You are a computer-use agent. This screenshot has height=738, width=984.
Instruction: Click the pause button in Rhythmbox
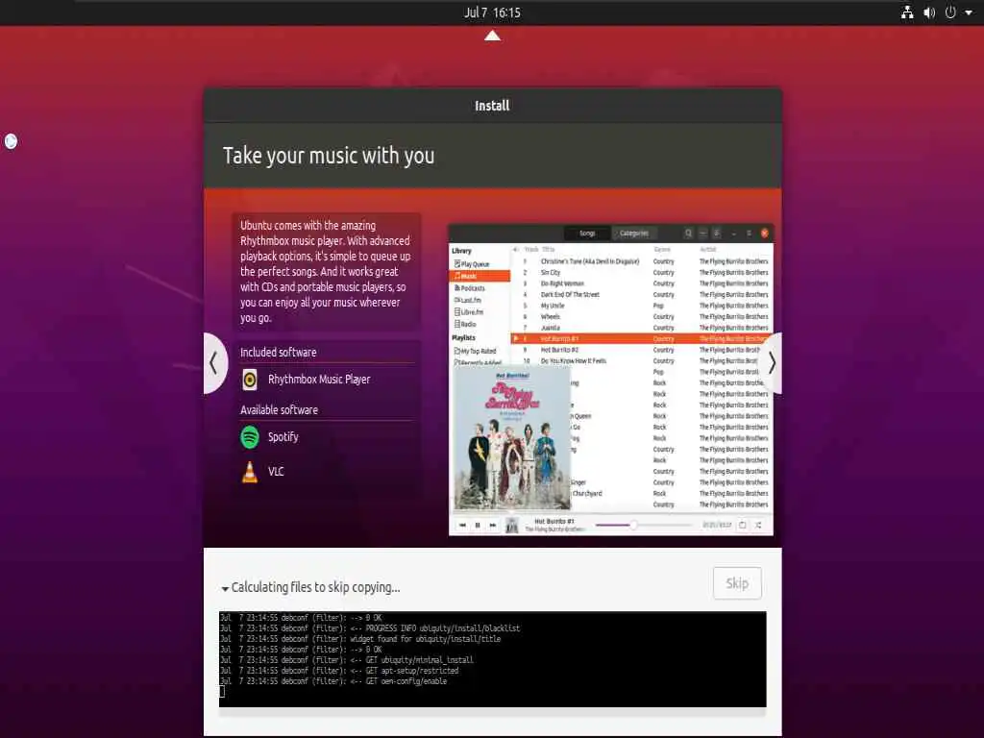point(478,525)
